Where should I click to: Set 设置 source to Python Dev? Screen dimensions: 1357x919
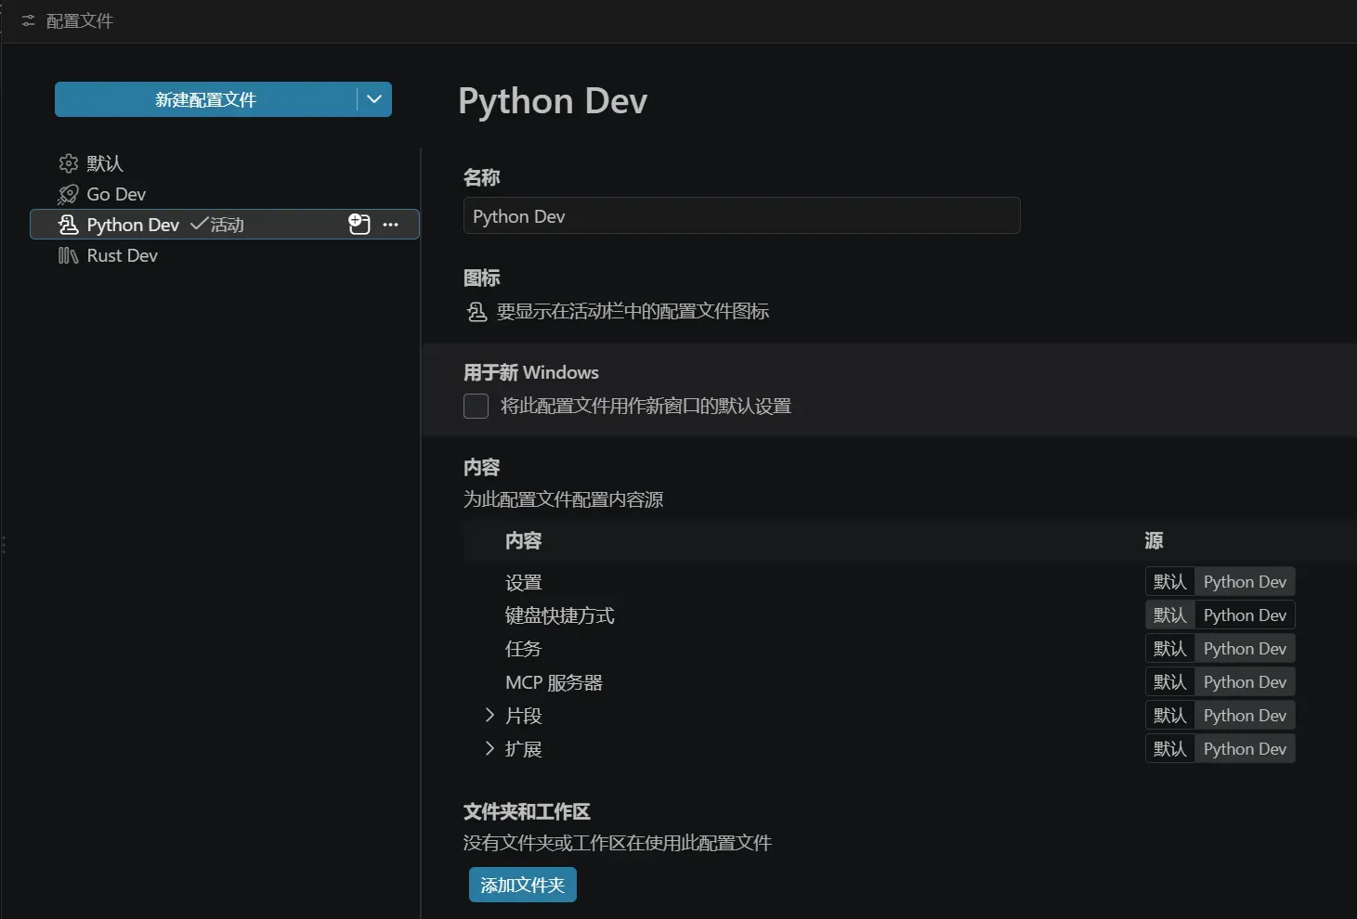(x=1245, y=582)
